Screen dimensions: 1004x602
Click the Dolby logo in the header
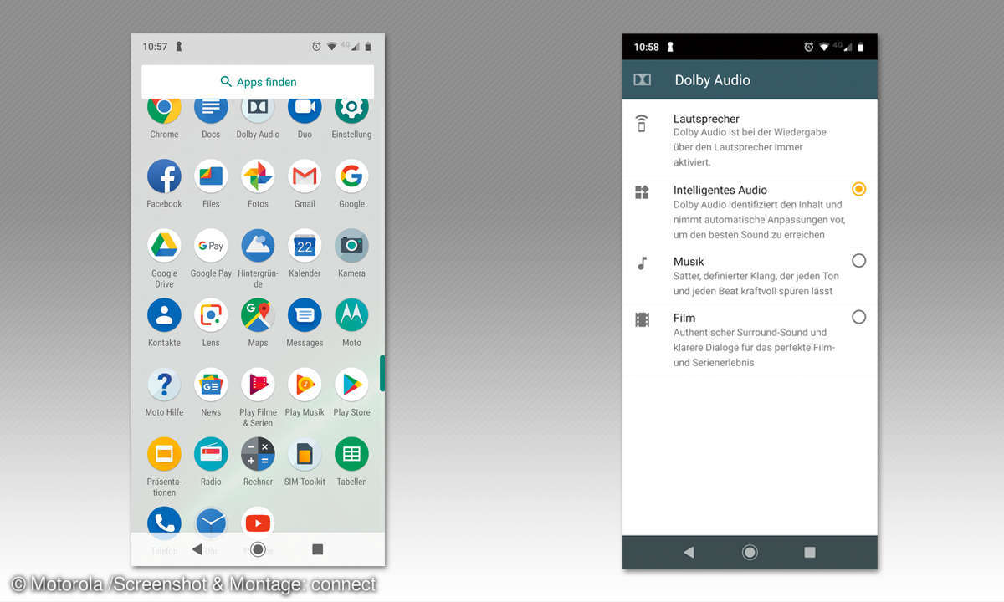pyautogui.click(x=642, y=79)
